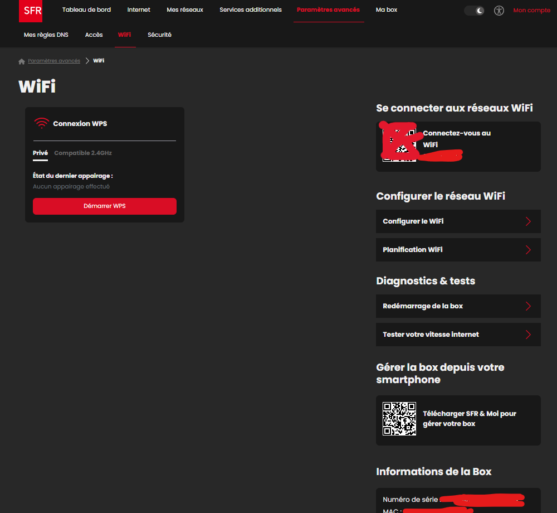557x513 pixels.
Task: Switch to Compatible 2.4GHz tab
Action: pyautogui.click(x=83, y=153)
